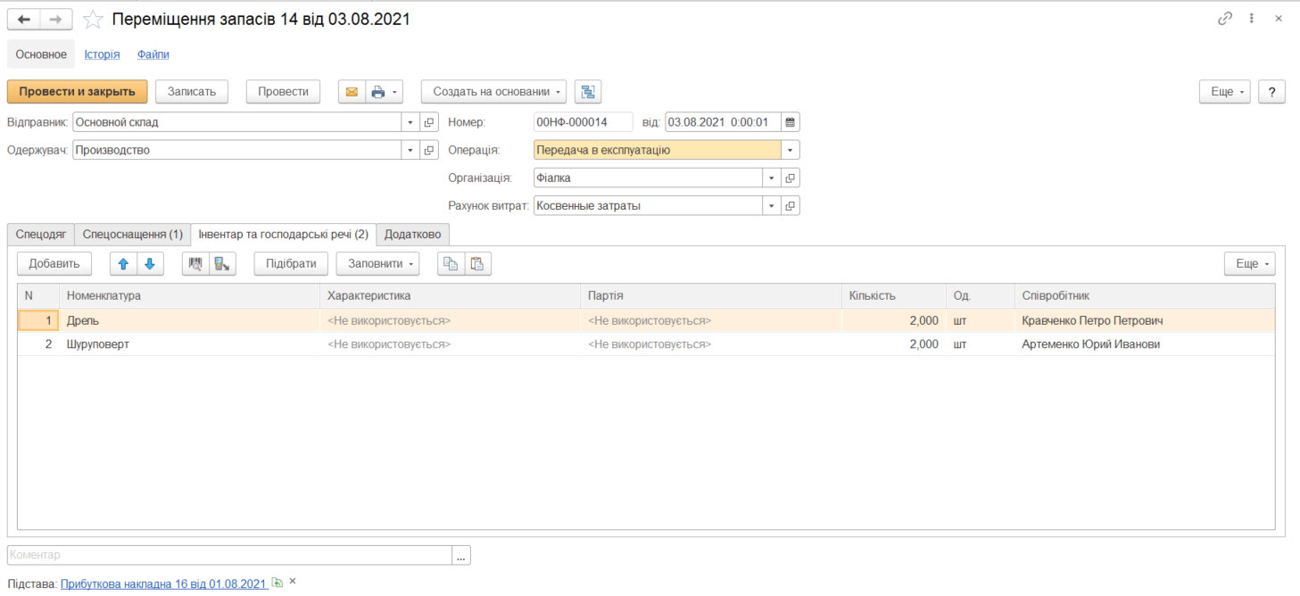This screenshot has height=596, width=1300.
Task: Go to the Історія section
Action: pyautogui.click(x=102, y=54)
